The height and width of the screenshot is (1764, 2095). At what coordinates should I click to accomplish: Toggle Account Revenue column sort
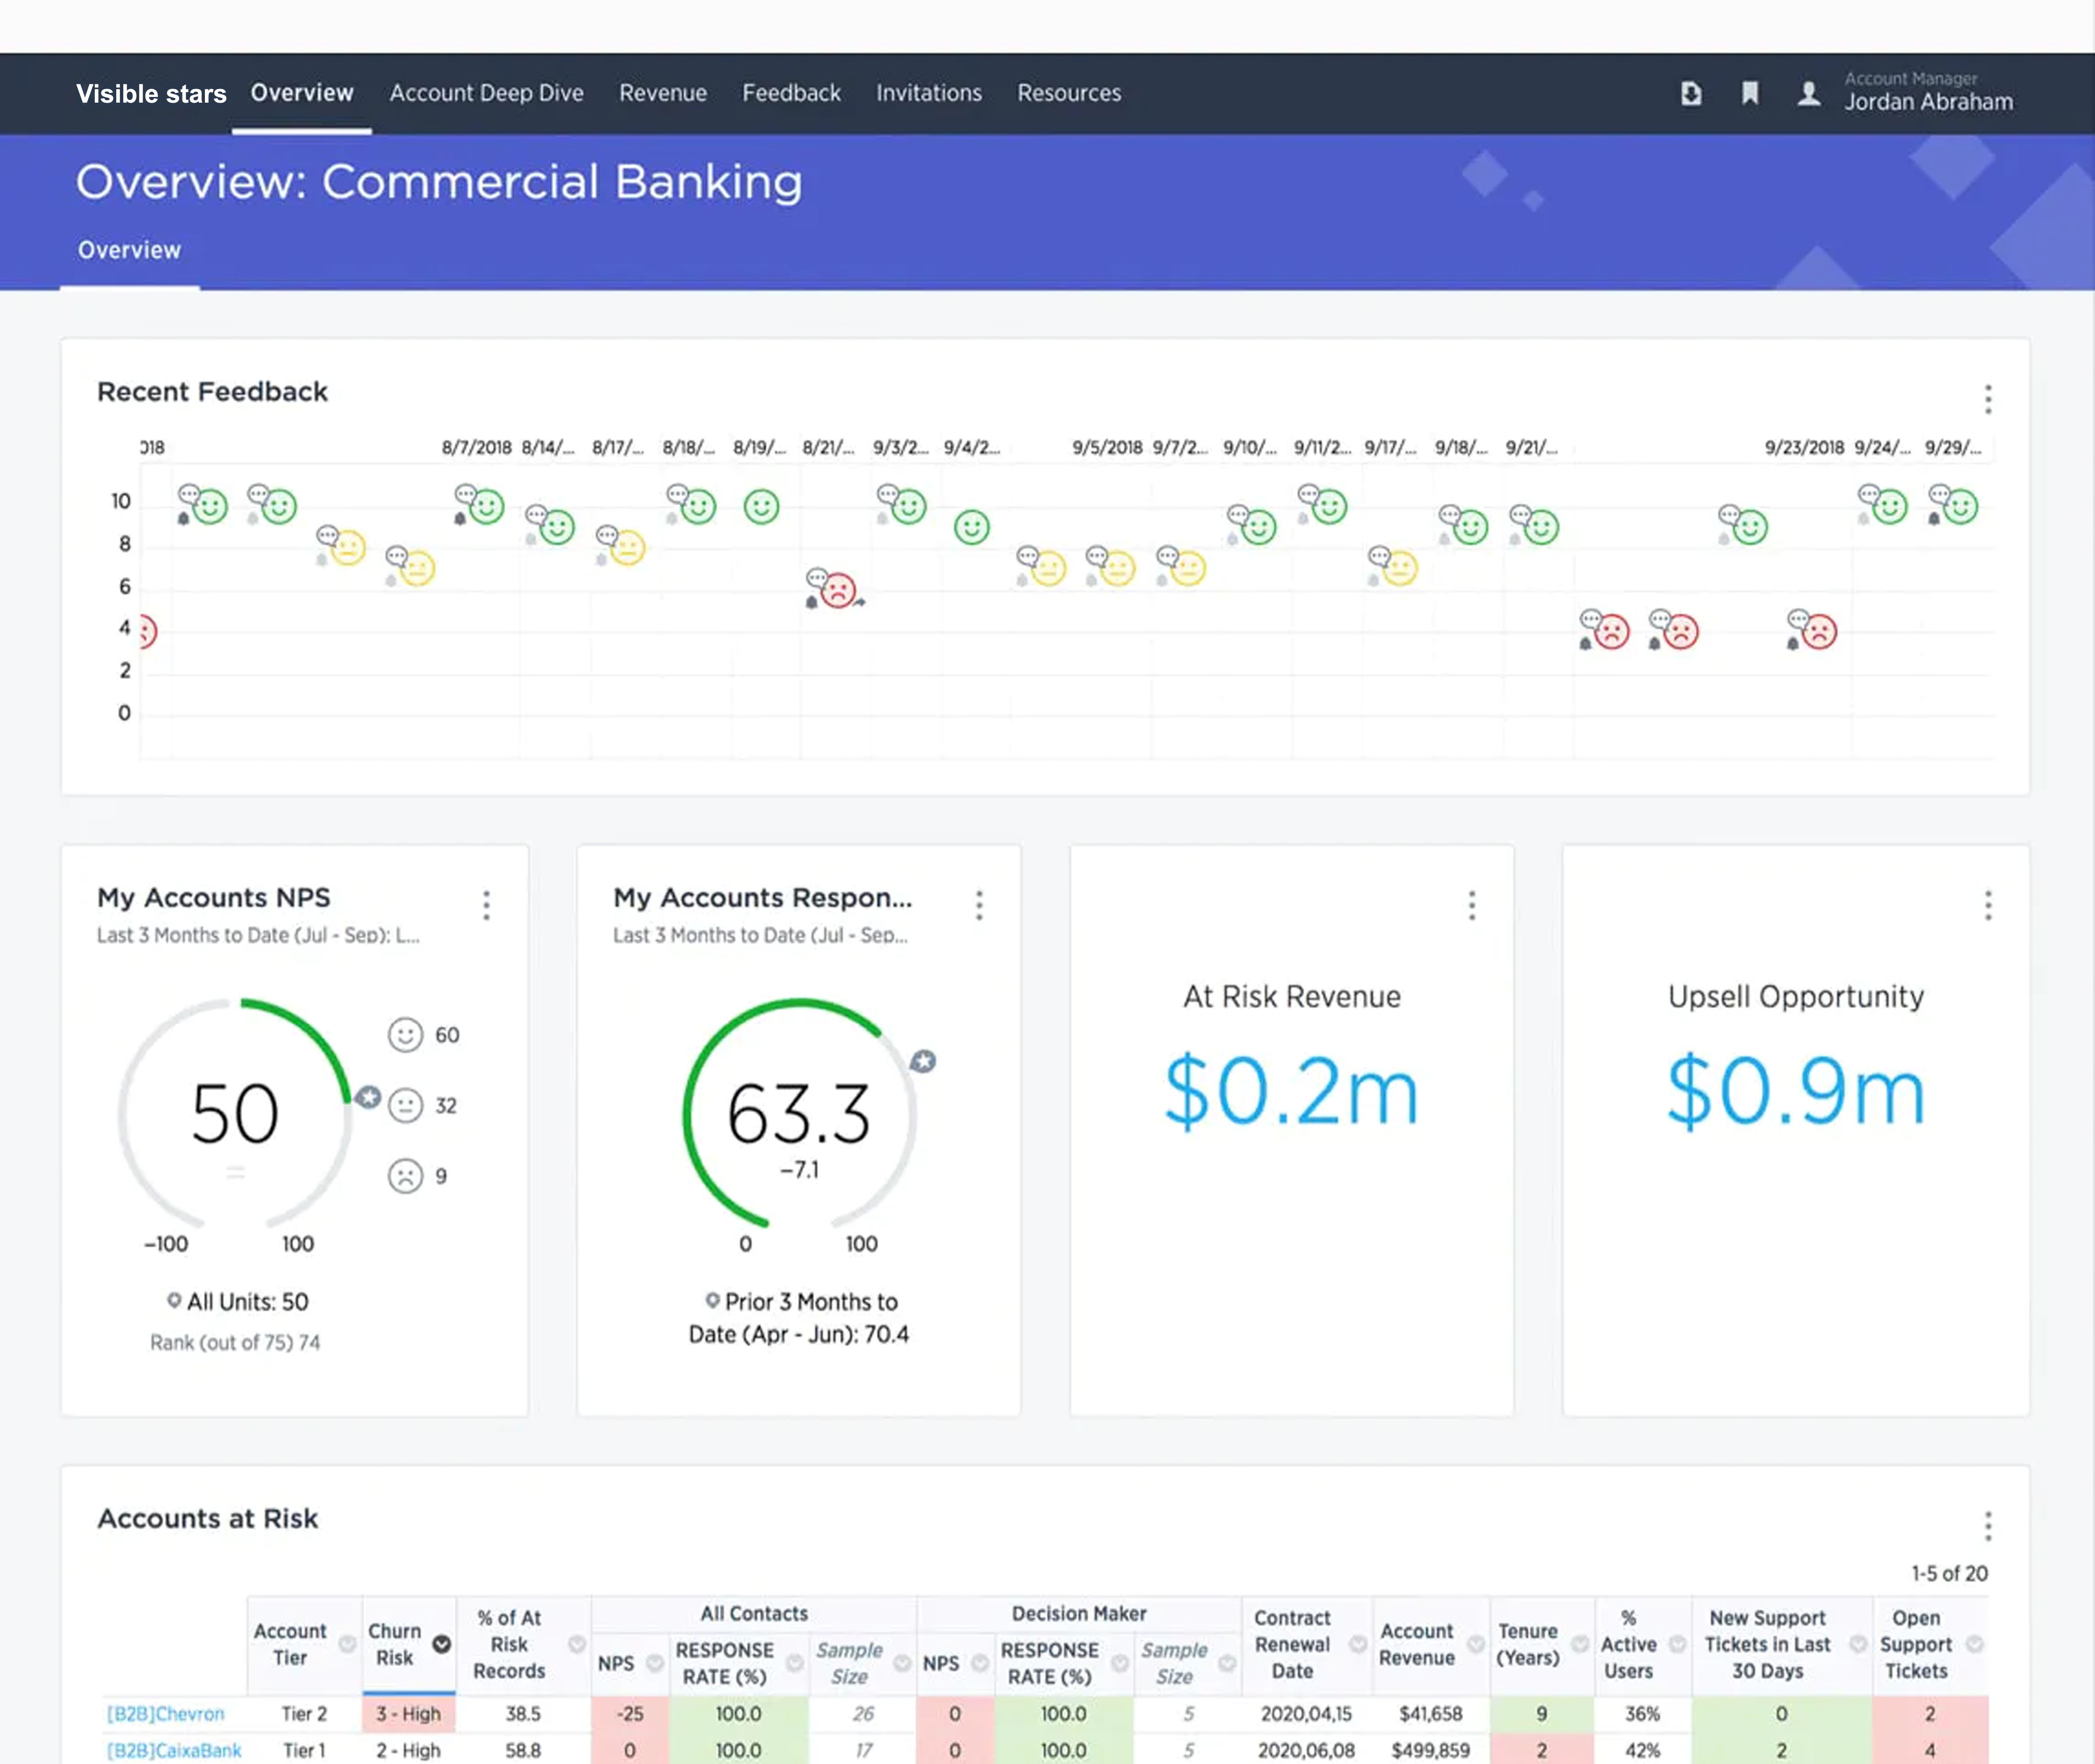(1475, 1644)
